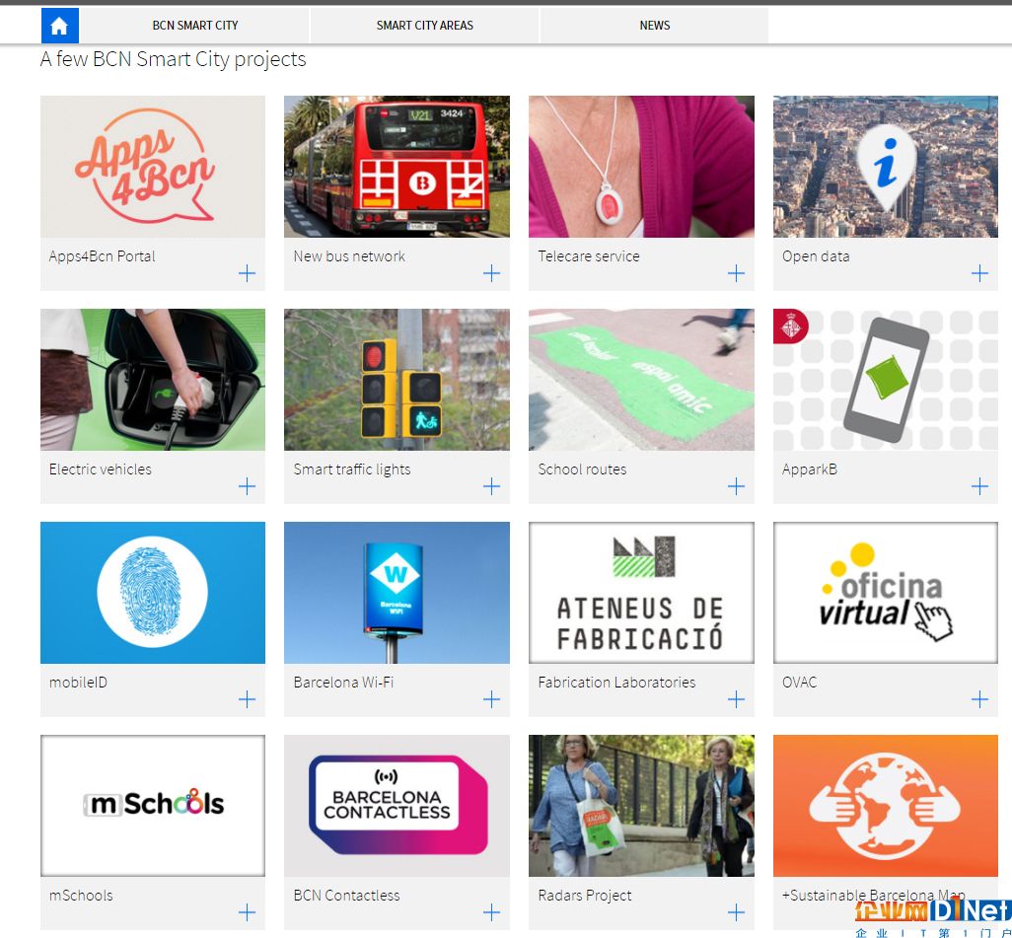
Task: Expand the New bus network plus icon
Action: pos(492,273)
